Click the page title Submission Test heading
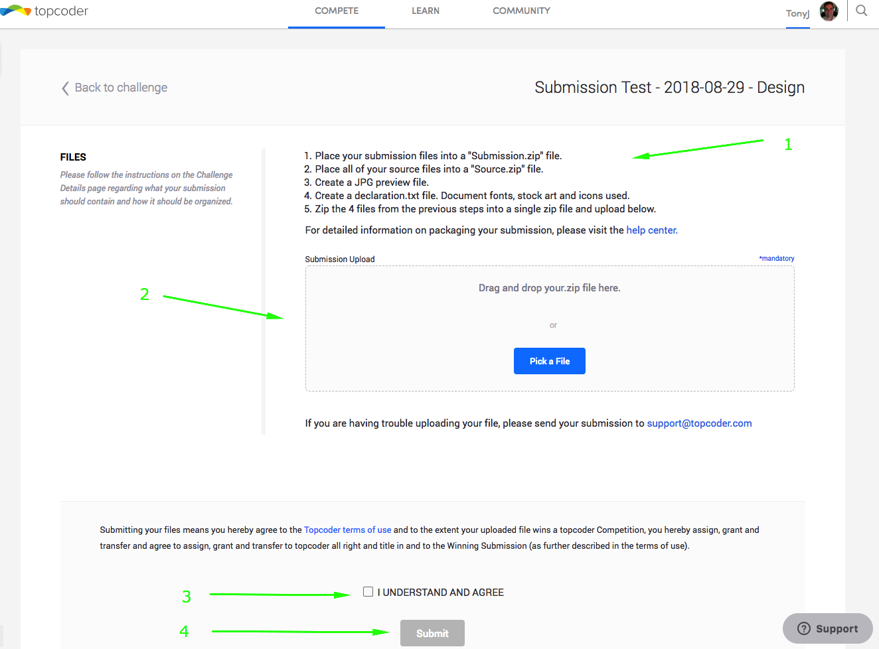 tap(669, 88)
